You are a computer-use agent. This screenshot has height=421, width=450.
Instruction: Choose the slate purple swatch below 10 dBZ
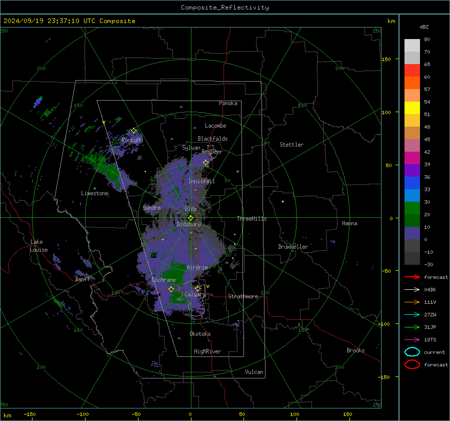(412, 233)
